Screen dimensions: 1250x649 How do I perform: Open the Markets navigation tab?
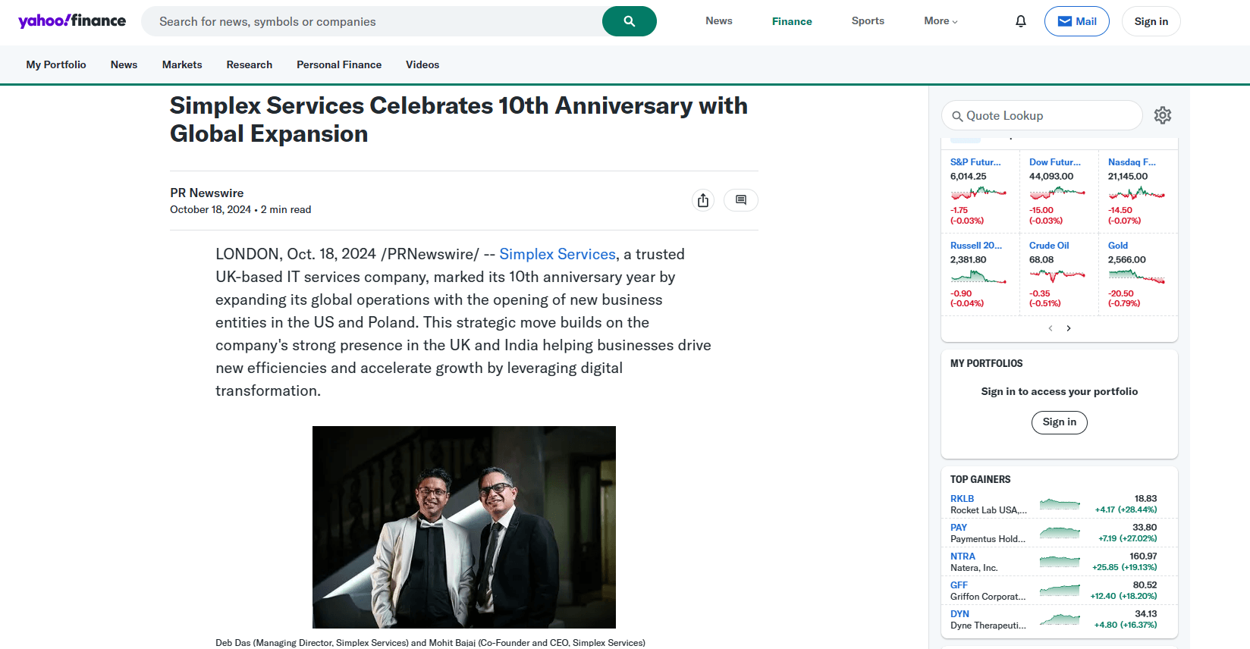[182, 64]
